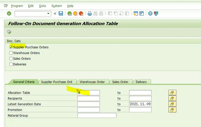201x127 pixels.
Task: Click the 'Latest Generation Date' label
Action: pyautogui.click(x=24, y=104)
